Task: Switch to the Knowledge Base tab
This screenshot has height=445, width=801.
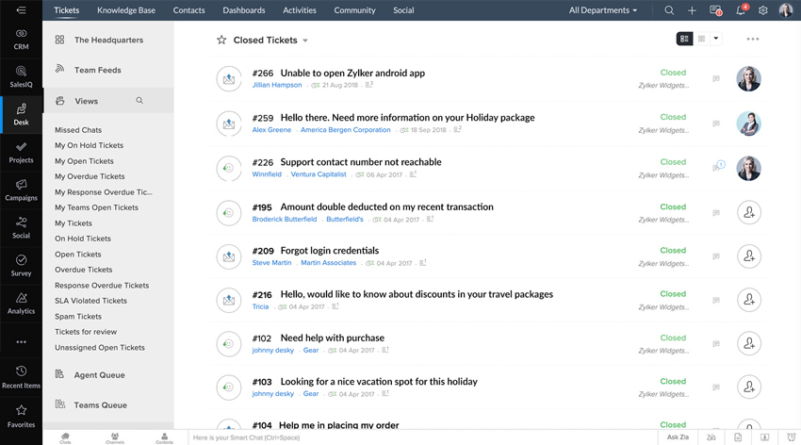Action: point(126,10)
